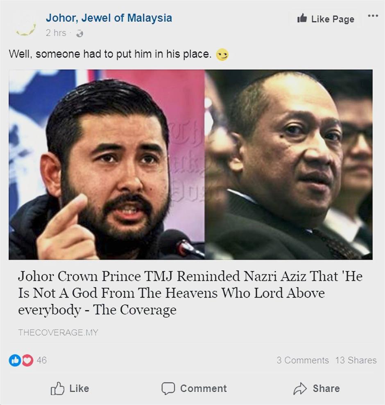Screen dimensions: 385x405
Task: Click the Share arrow button
Action: pyautogui.click(x=317, y=388)
